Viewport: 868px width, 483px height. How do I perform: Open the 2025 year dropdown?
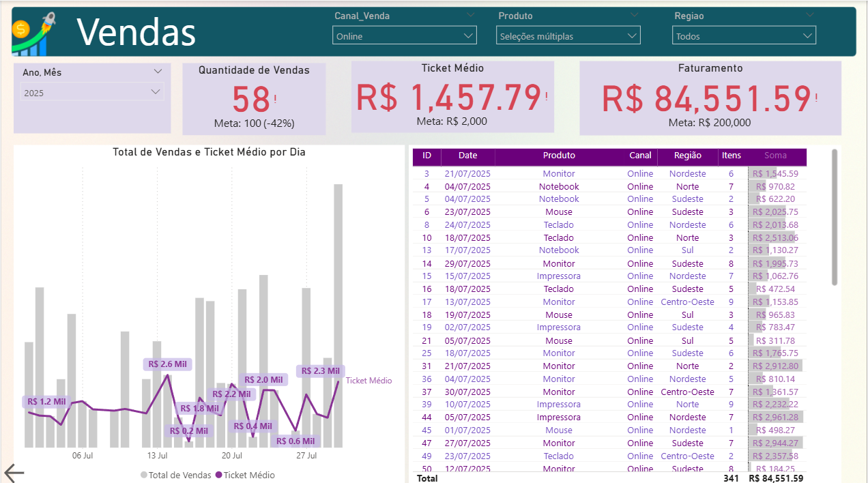click(x=92, y=92)
